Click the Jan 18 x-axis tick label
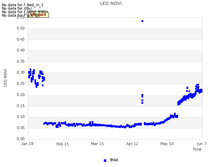 [28, 144]
